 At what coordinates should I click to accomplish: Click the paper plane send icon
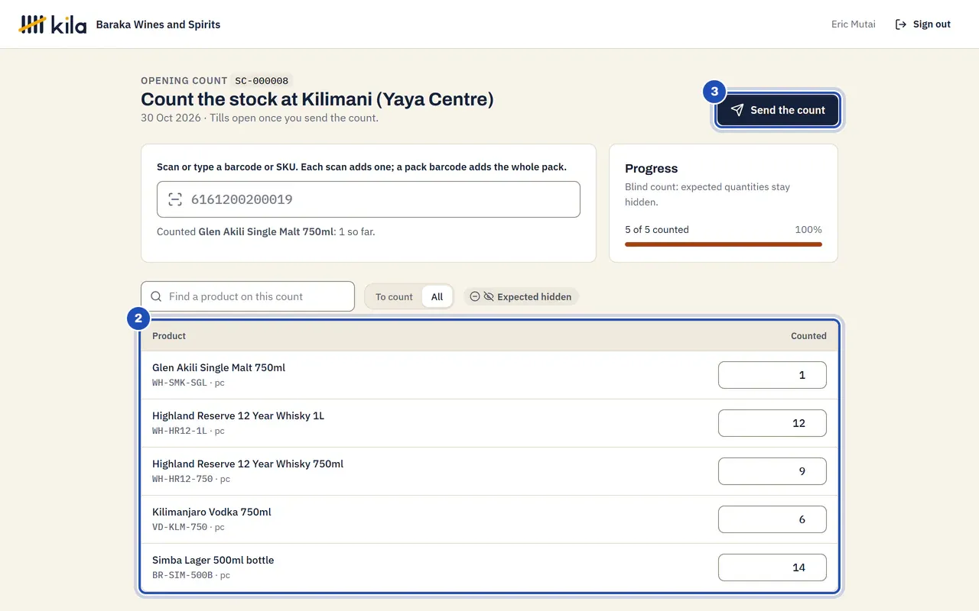pyautogui.click(x=737, y=110)
